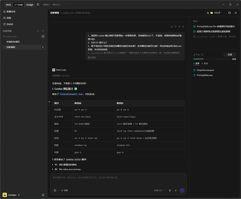Open the CookieConsent.vue file link
241x199 pixels.
pyautogui.click(x=71, y=94)
